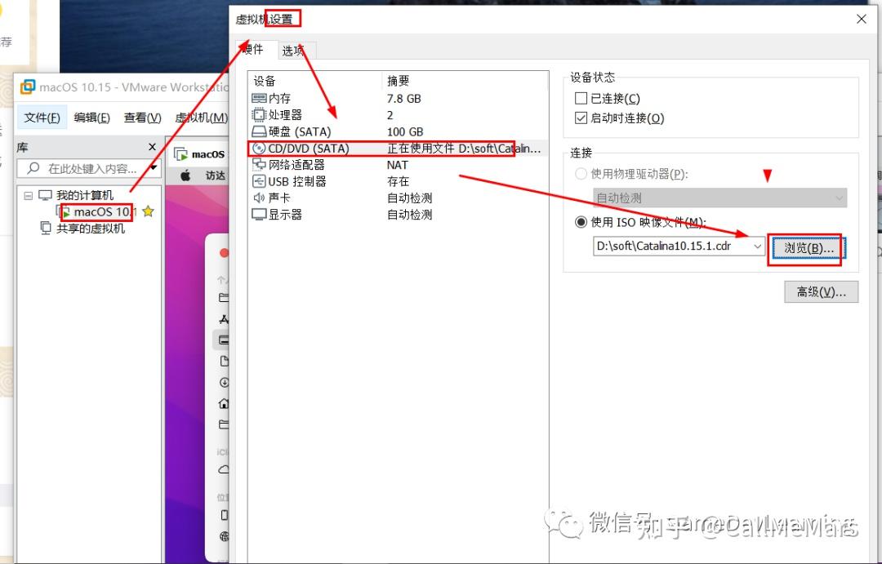Screen dimensions: 882x564
Task: Click the 7.8 GB memory summary cell
Action: pos(404,99)
